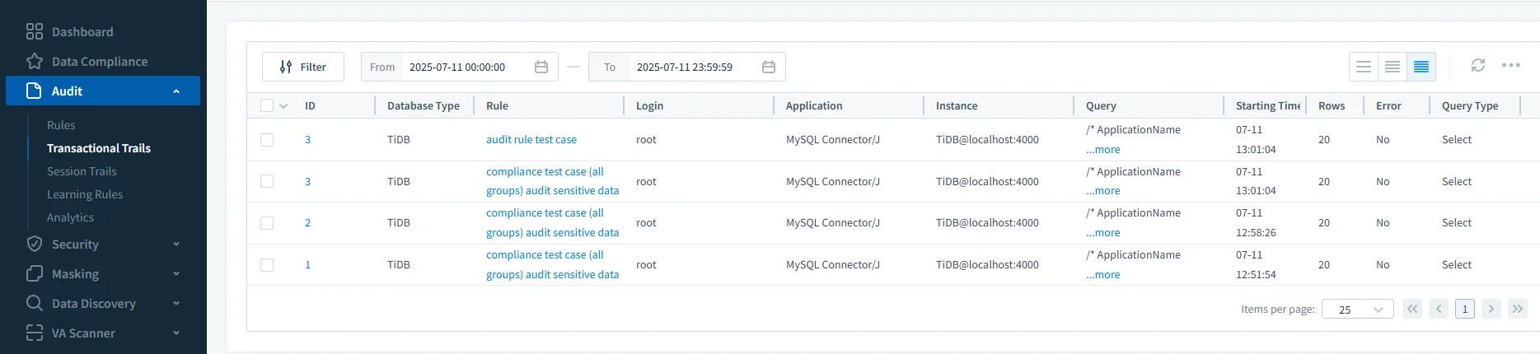Click the calendar icon in the From date field

pos(541,67)
